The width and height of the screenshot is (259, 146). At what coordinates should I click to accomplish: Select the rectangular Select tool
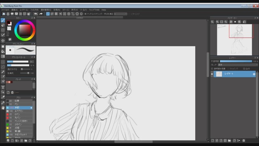[x=3, y=62]
